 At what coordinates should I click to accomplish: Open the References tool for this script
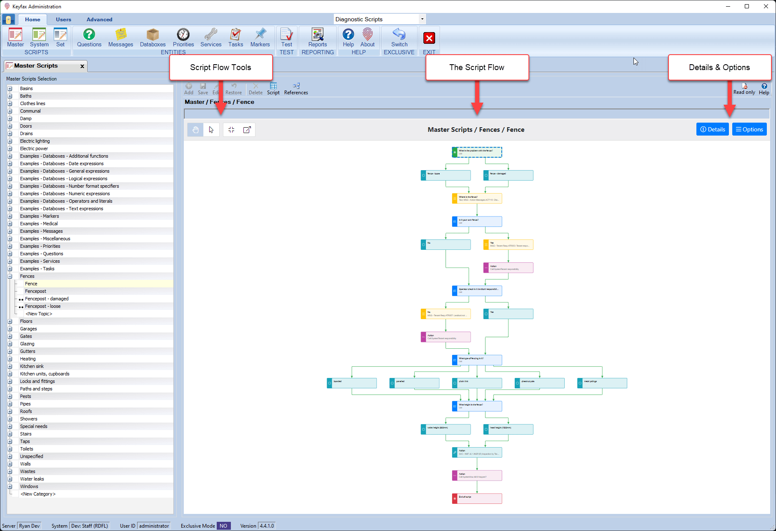tap(295, 88)
